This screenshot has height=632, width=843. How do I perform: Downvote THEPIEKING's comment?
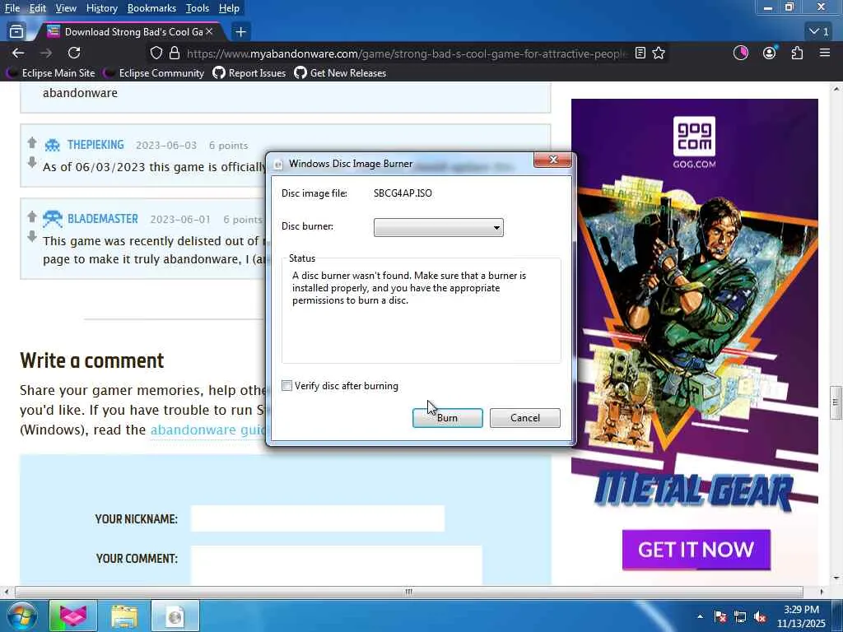(32, 162)
